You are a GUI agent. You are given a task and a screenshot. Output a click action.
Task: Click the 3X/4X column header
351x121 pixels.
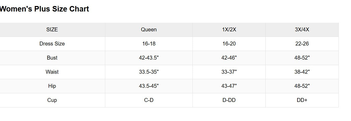tap(302, 30)
